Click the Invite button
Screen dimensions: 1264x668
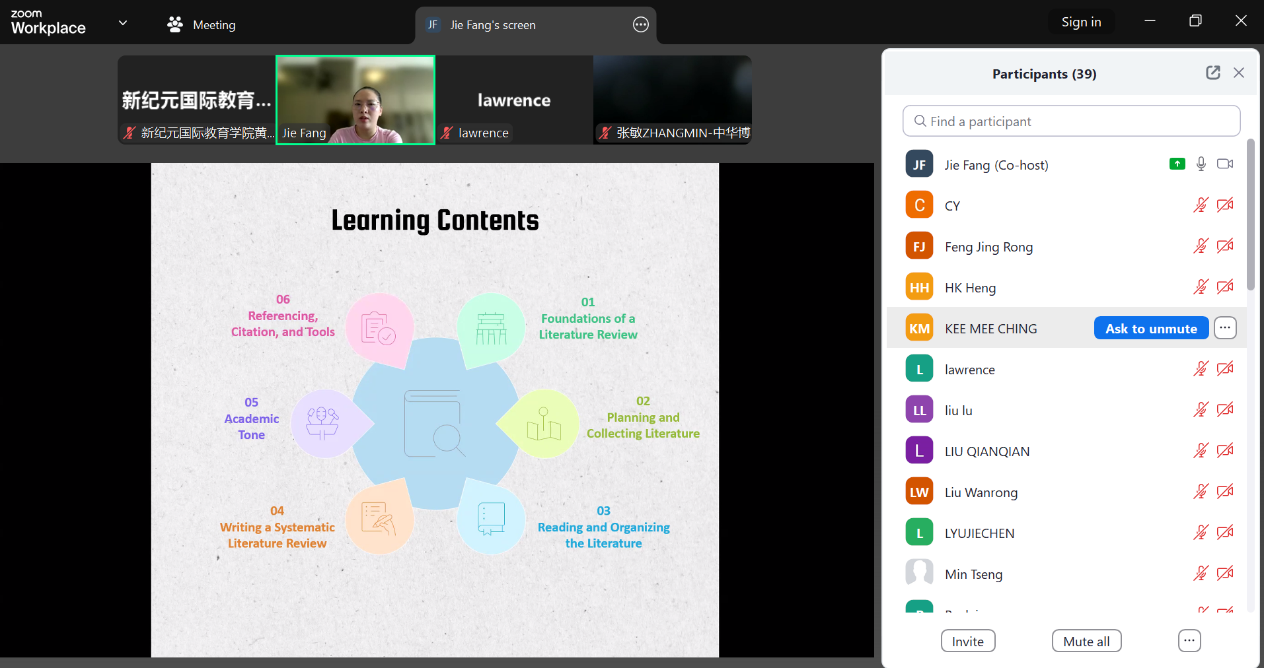967,641
